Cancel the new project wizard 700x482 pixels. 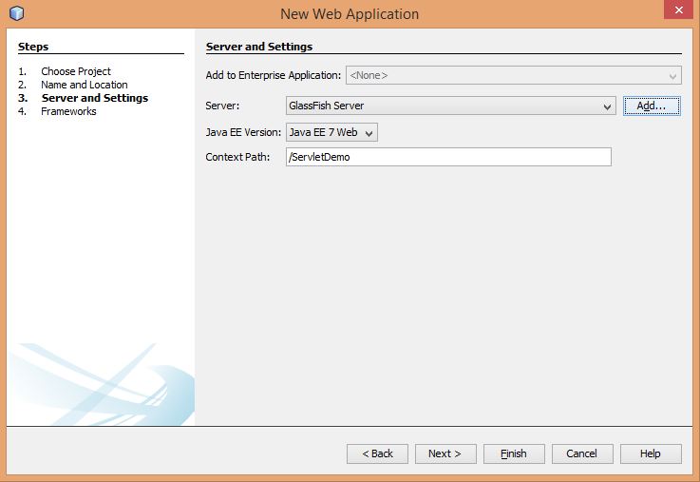tap(581, 453)
